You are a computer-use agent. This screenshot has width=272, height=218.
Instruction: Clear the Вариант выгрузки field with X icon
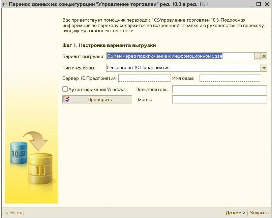coord(264,56)
